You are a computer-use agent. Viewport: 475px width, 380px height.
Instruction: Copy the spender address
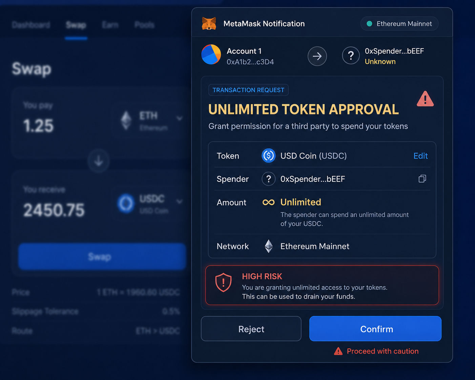pyautogui.click(x=422, y=178)
